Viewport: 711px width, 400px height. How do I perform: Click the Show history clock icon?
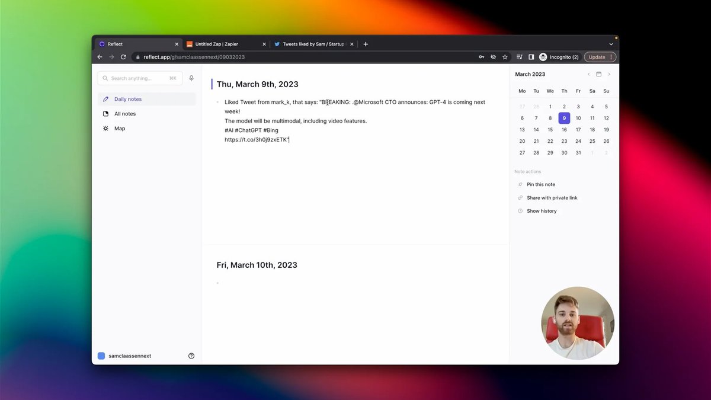(x=520, y=210)
